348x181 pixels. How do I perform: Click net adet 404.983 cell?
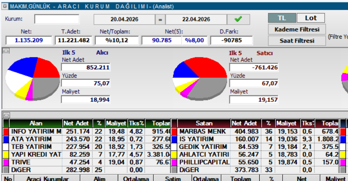(x=246, y=131)
